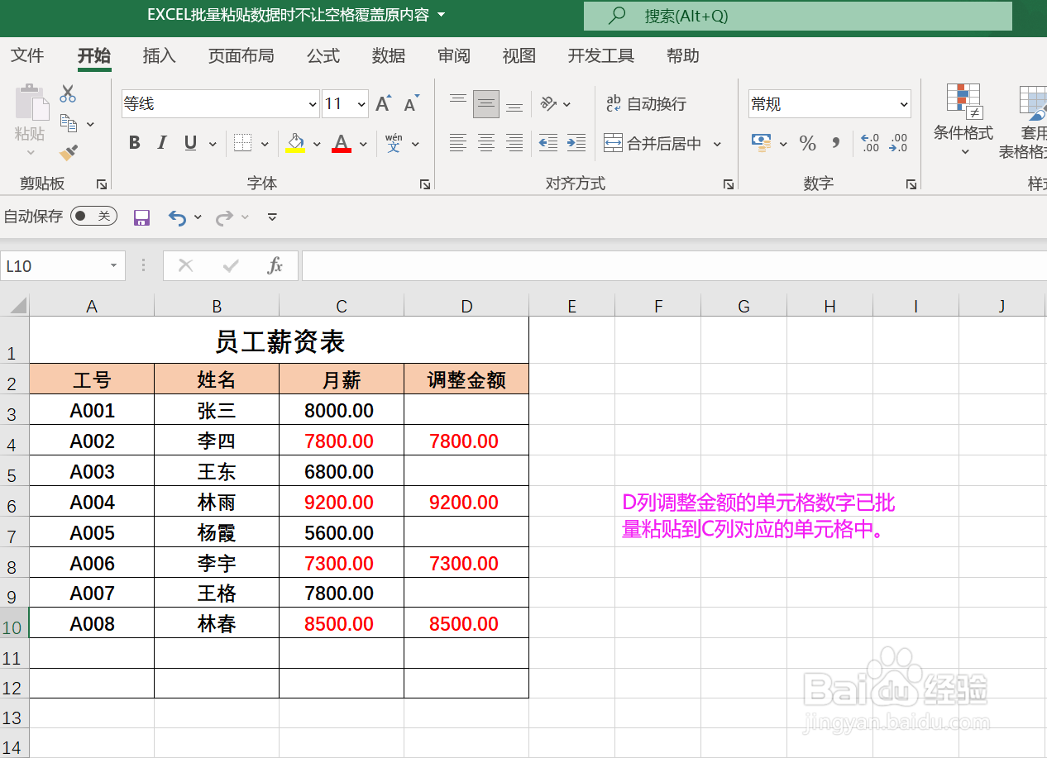Open the 开发工具 tab
The height and width of the screenshot is (758, 1047).
coord(600,55)
